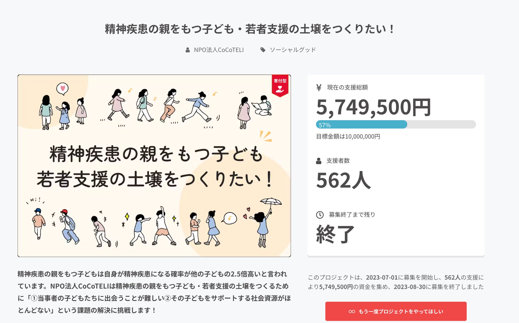Click the 目標金額は10,000,000円 goal text
Screen dimensions: 519x323
348,136
